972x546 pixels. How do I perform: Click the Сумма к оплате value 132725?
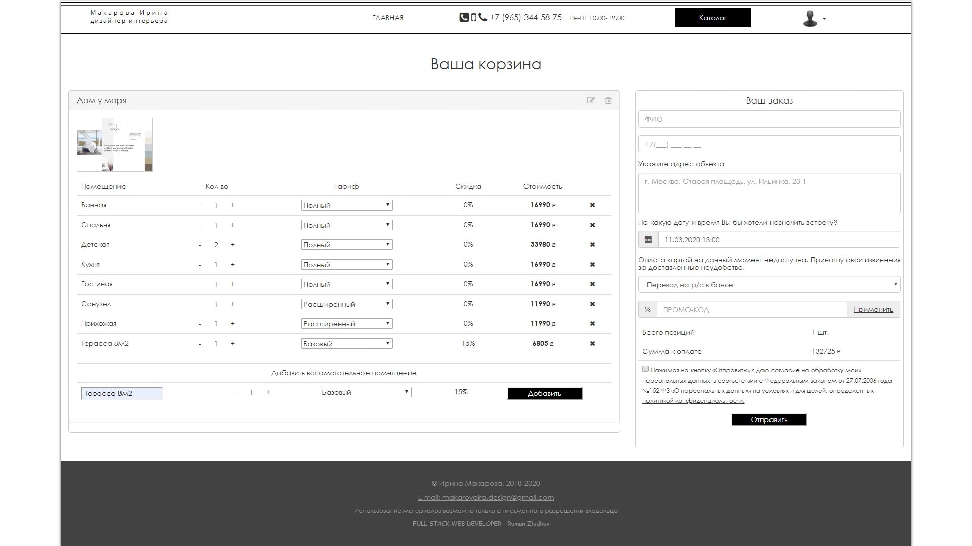click(826, 351)
